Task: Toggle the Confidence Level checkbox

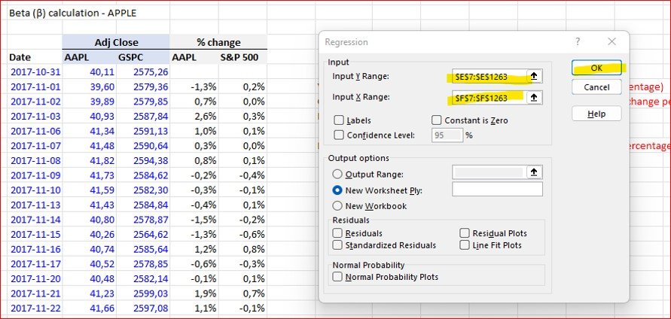Action: point(339,135)
